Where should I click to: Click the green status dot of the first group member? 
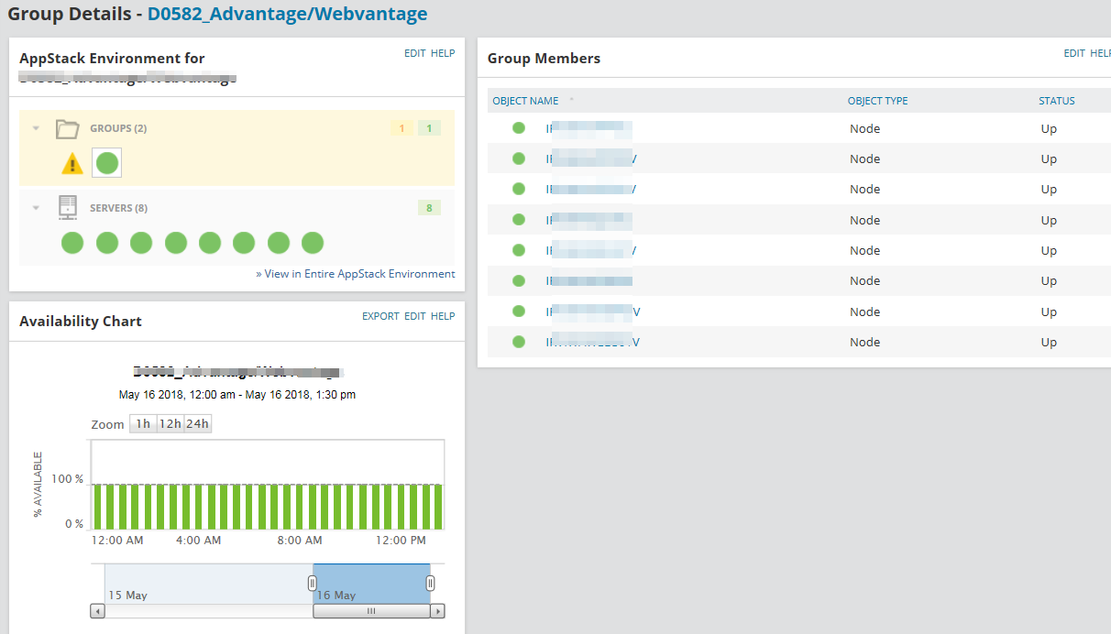[519, 128]
